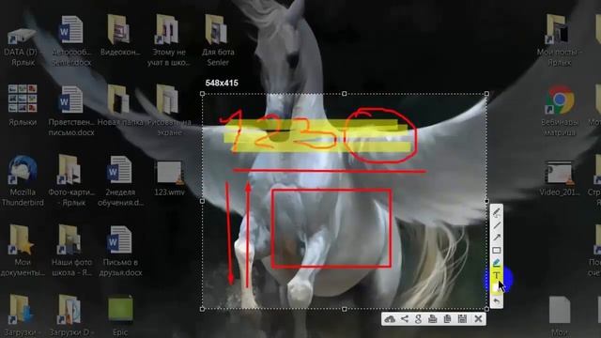Select the Этому не учат в шко... folder
The image size is (601, 338).
[x=169, y=40]
